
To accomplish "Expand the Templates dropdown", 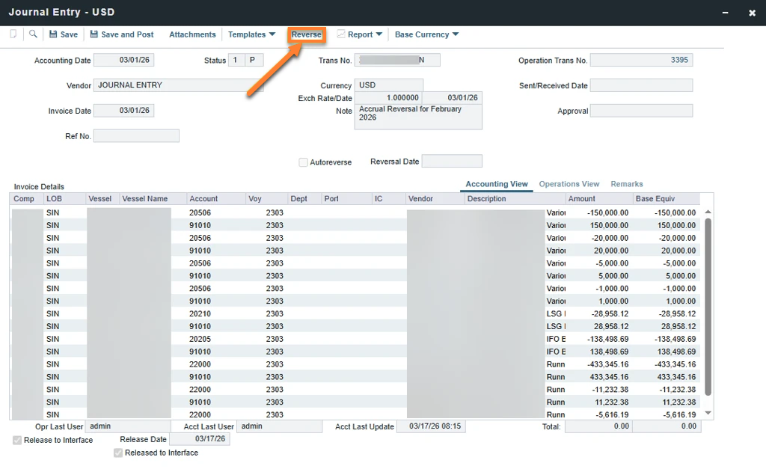I will pos(251,34).
